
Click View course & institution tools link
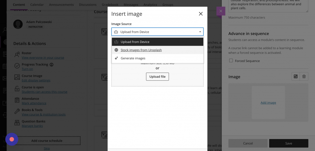tap(44, 114)
